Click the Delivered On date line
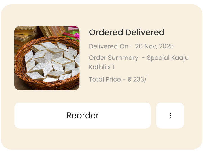The height and width of the screenshot is (151, 207). [131, 46]
